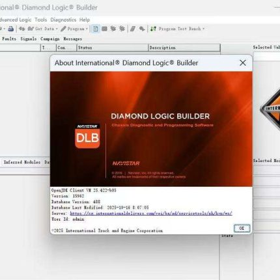Click the Description column header
Screen dimensions: 280x280
pos(184,48)
